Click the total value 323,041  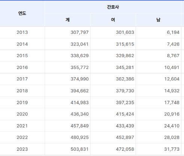click(x=80, y=44)
